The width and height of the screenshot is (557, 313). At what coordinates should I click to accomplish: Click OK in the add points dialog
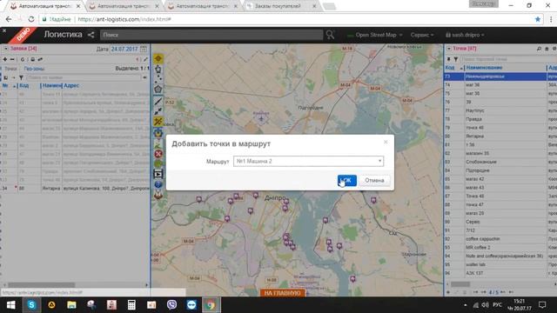click(x=346, y=180)
